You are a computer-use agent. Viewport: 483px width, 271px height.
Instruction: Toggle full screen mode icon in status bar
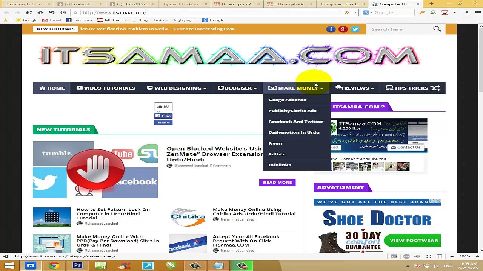429,256
